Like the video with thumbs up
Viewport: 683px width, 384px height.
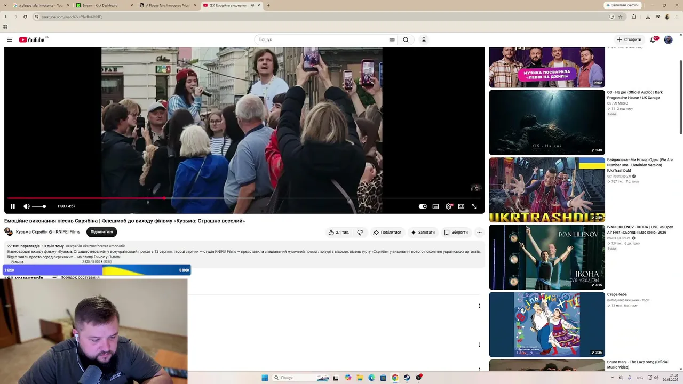[338, 233]
